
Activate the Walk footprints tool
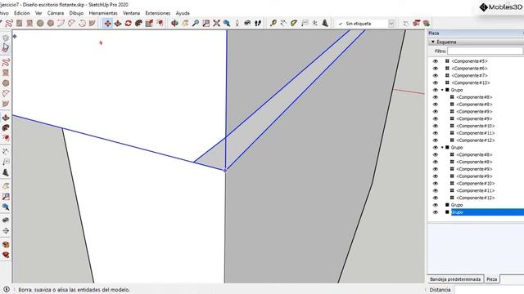click(258, 24)
